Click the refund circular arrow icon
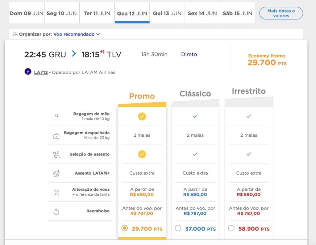The width and height of the screenshot is (316, 245). (56, 212)
